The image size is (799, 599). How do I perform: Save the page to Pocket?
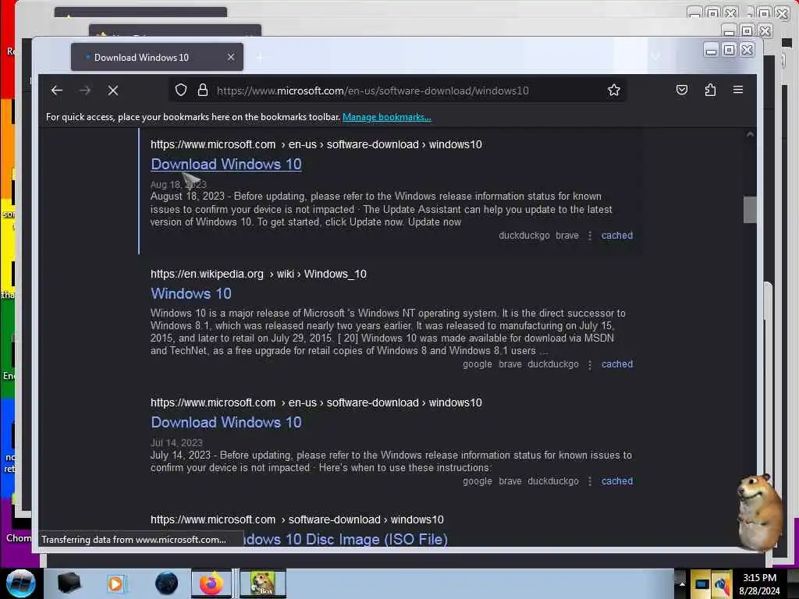pos(682,90)
